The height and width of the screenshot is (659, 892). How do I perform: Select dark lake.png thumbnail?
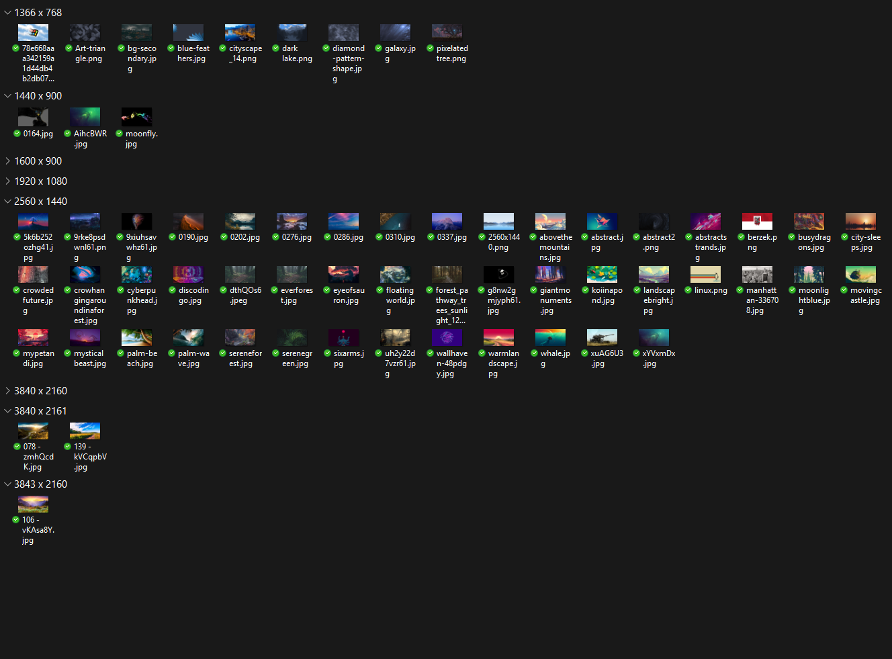pos(292,32)
